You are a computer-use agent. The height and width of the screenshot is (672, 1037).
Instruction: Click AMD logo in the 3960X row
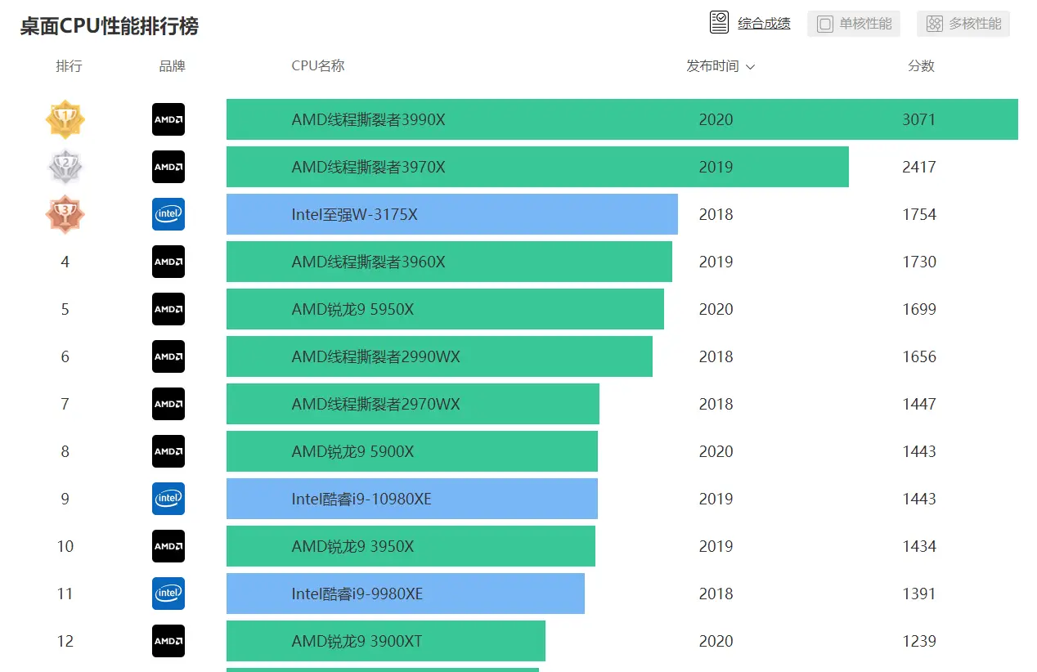pos(168,262)
